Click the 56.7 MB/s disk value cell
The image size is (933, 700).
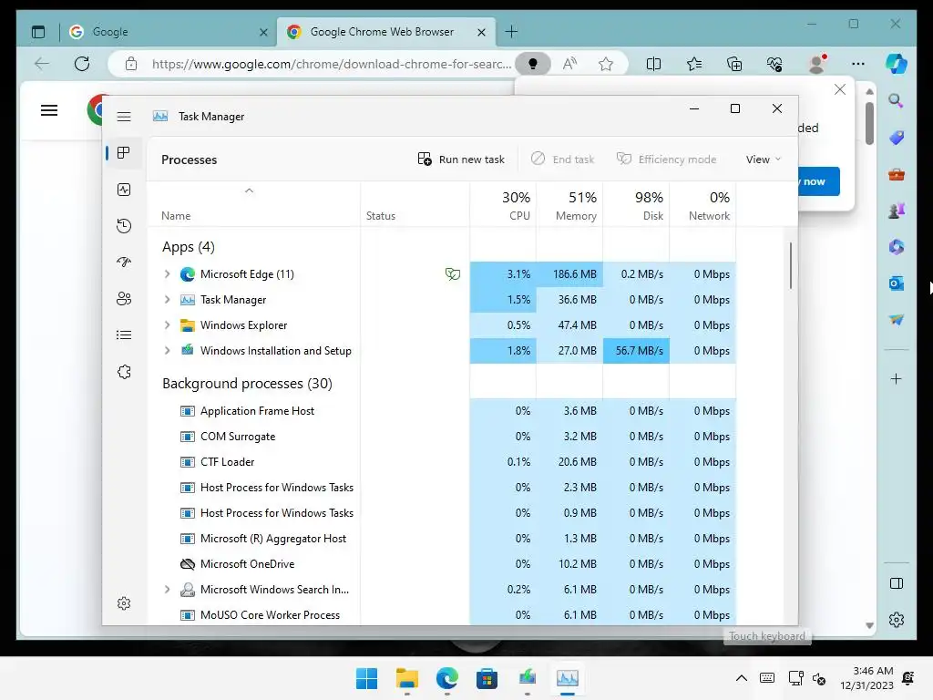point(636,351)
